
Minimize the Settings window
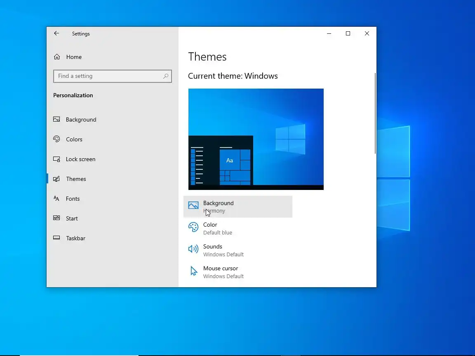click(x=329, y=34)
